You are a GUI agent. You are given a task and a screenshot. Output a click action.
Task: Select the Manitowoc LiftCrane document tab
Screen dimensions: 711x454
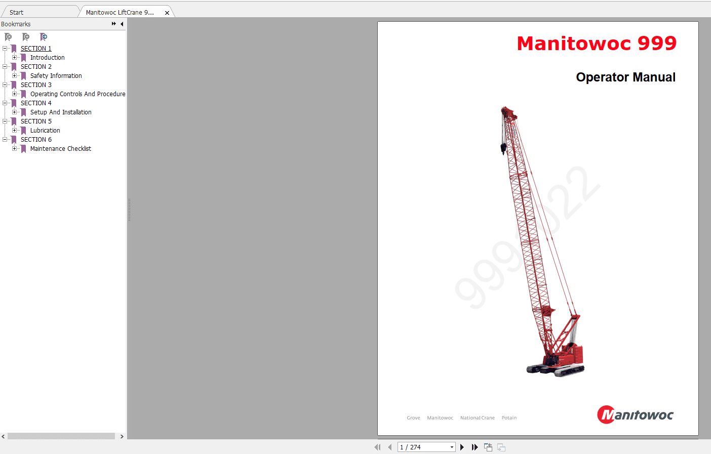120,11
